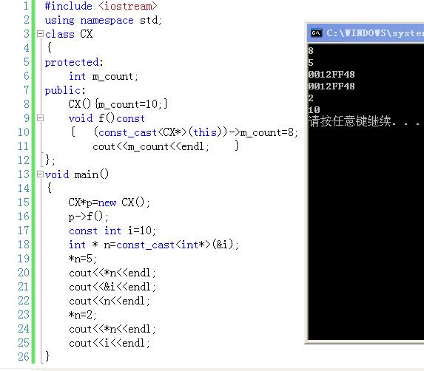Collapse the void f() const function block

(40, 118)
